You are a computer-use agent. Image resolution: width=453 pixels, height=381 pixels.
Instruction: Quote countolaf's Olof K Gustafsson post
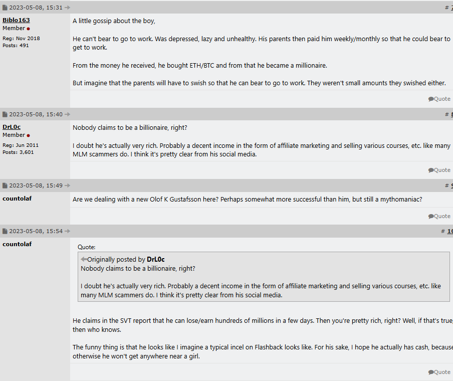point(439,217)
